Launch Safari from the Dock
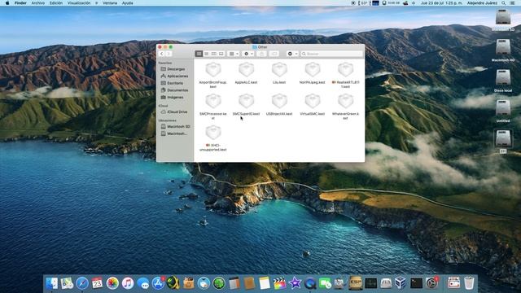This screenshot has height=293, width=521. (x=82, y=283)
